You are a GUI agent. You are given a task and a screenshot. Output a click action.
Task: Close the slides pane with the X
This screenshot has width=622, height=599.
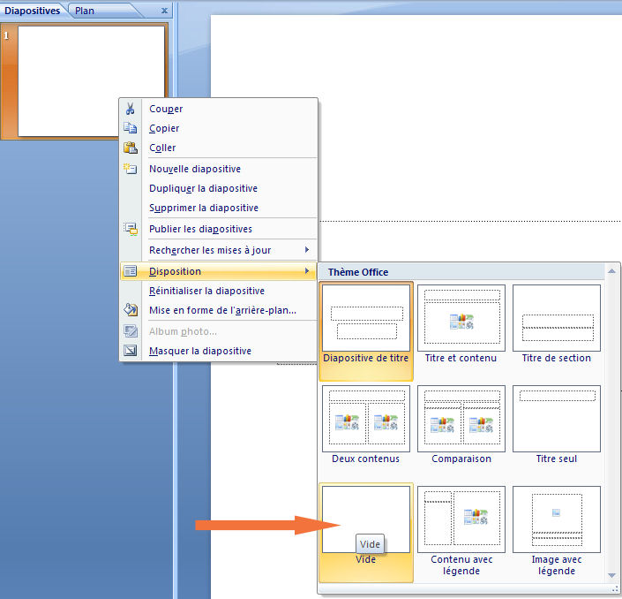point(164,11)
